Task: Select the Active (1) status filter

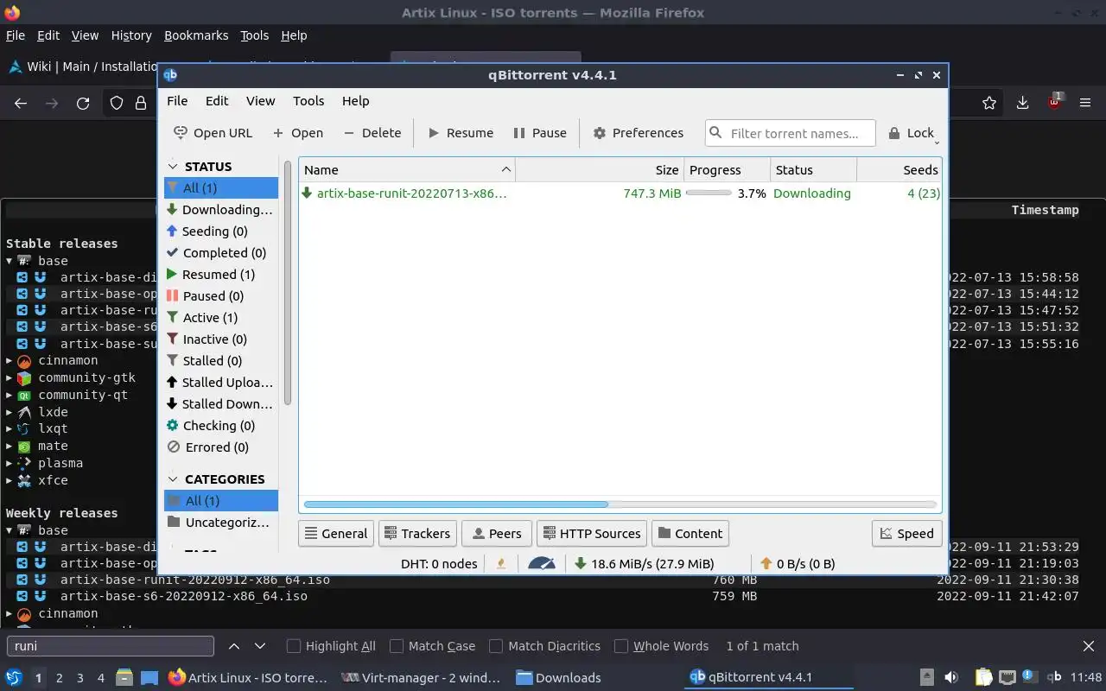Action: pyautogui.click(x=221, y=318)
